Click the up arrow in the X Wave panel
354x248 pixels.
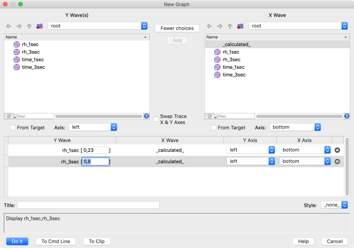tap(230, 26)
